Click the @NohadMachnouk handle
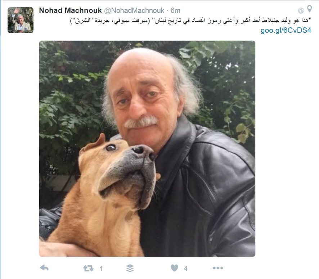 click(134, 10)
